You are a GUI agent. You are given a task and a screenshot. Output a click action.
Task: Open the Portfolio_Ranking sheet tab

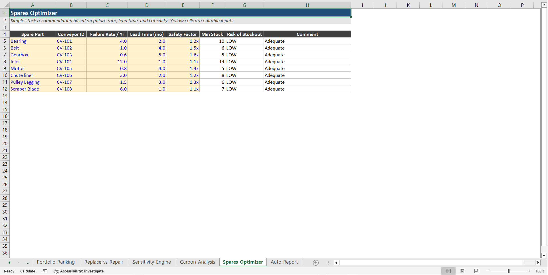56,262
